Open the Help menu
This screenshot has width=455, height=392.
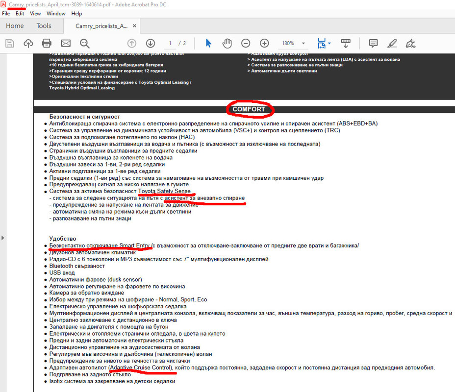76,14
